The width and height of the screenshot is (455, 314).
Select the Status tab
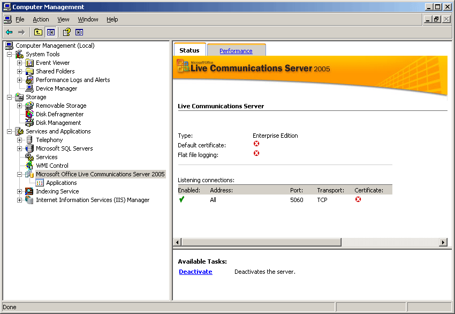[189, 50]
